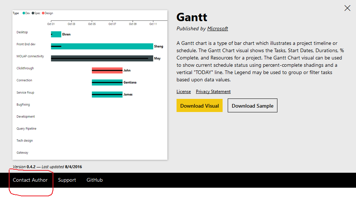356x197 pixels.
Task: Click the Download Visual button
Action: (x=200, y=105)
